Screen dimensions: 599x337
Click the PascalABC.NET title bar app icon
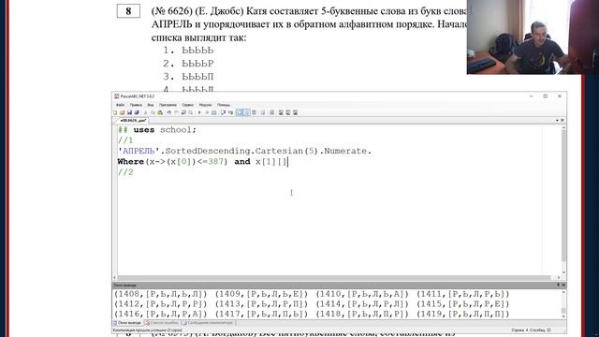[116, 96]
